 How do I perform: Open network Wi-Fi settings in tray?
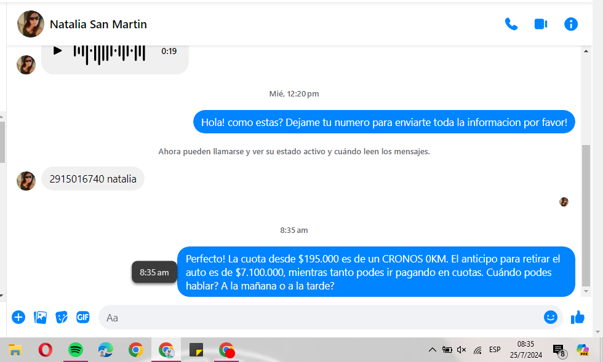click(x=477, y=350)
